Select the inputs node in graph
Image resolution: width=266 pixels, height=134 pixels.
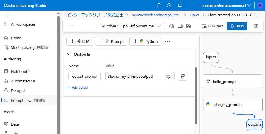click(211, 57)
